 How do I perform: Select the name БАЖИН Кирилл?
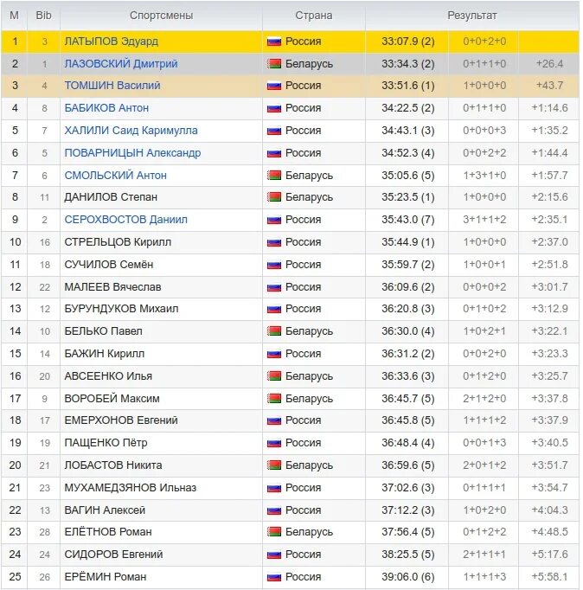pos(104,354)
